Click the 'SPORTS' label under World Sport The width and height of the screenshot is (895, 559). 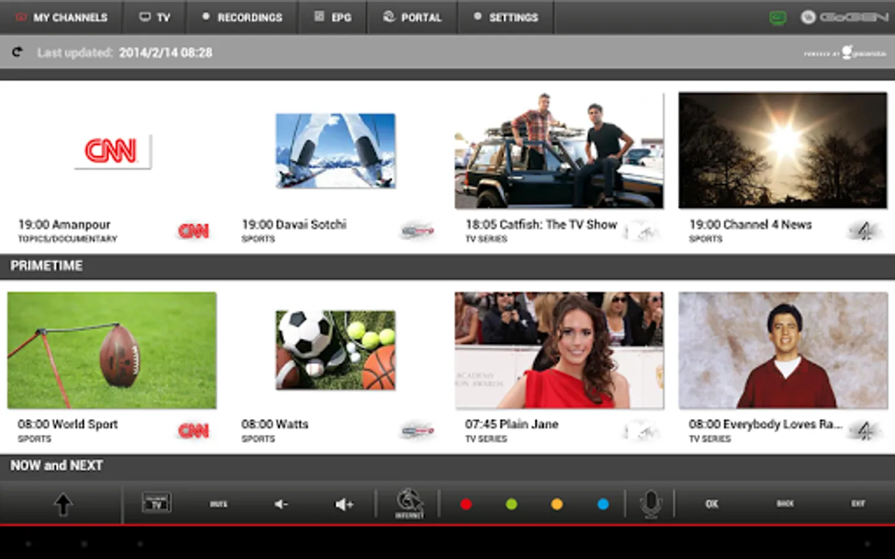click(34, 439)
